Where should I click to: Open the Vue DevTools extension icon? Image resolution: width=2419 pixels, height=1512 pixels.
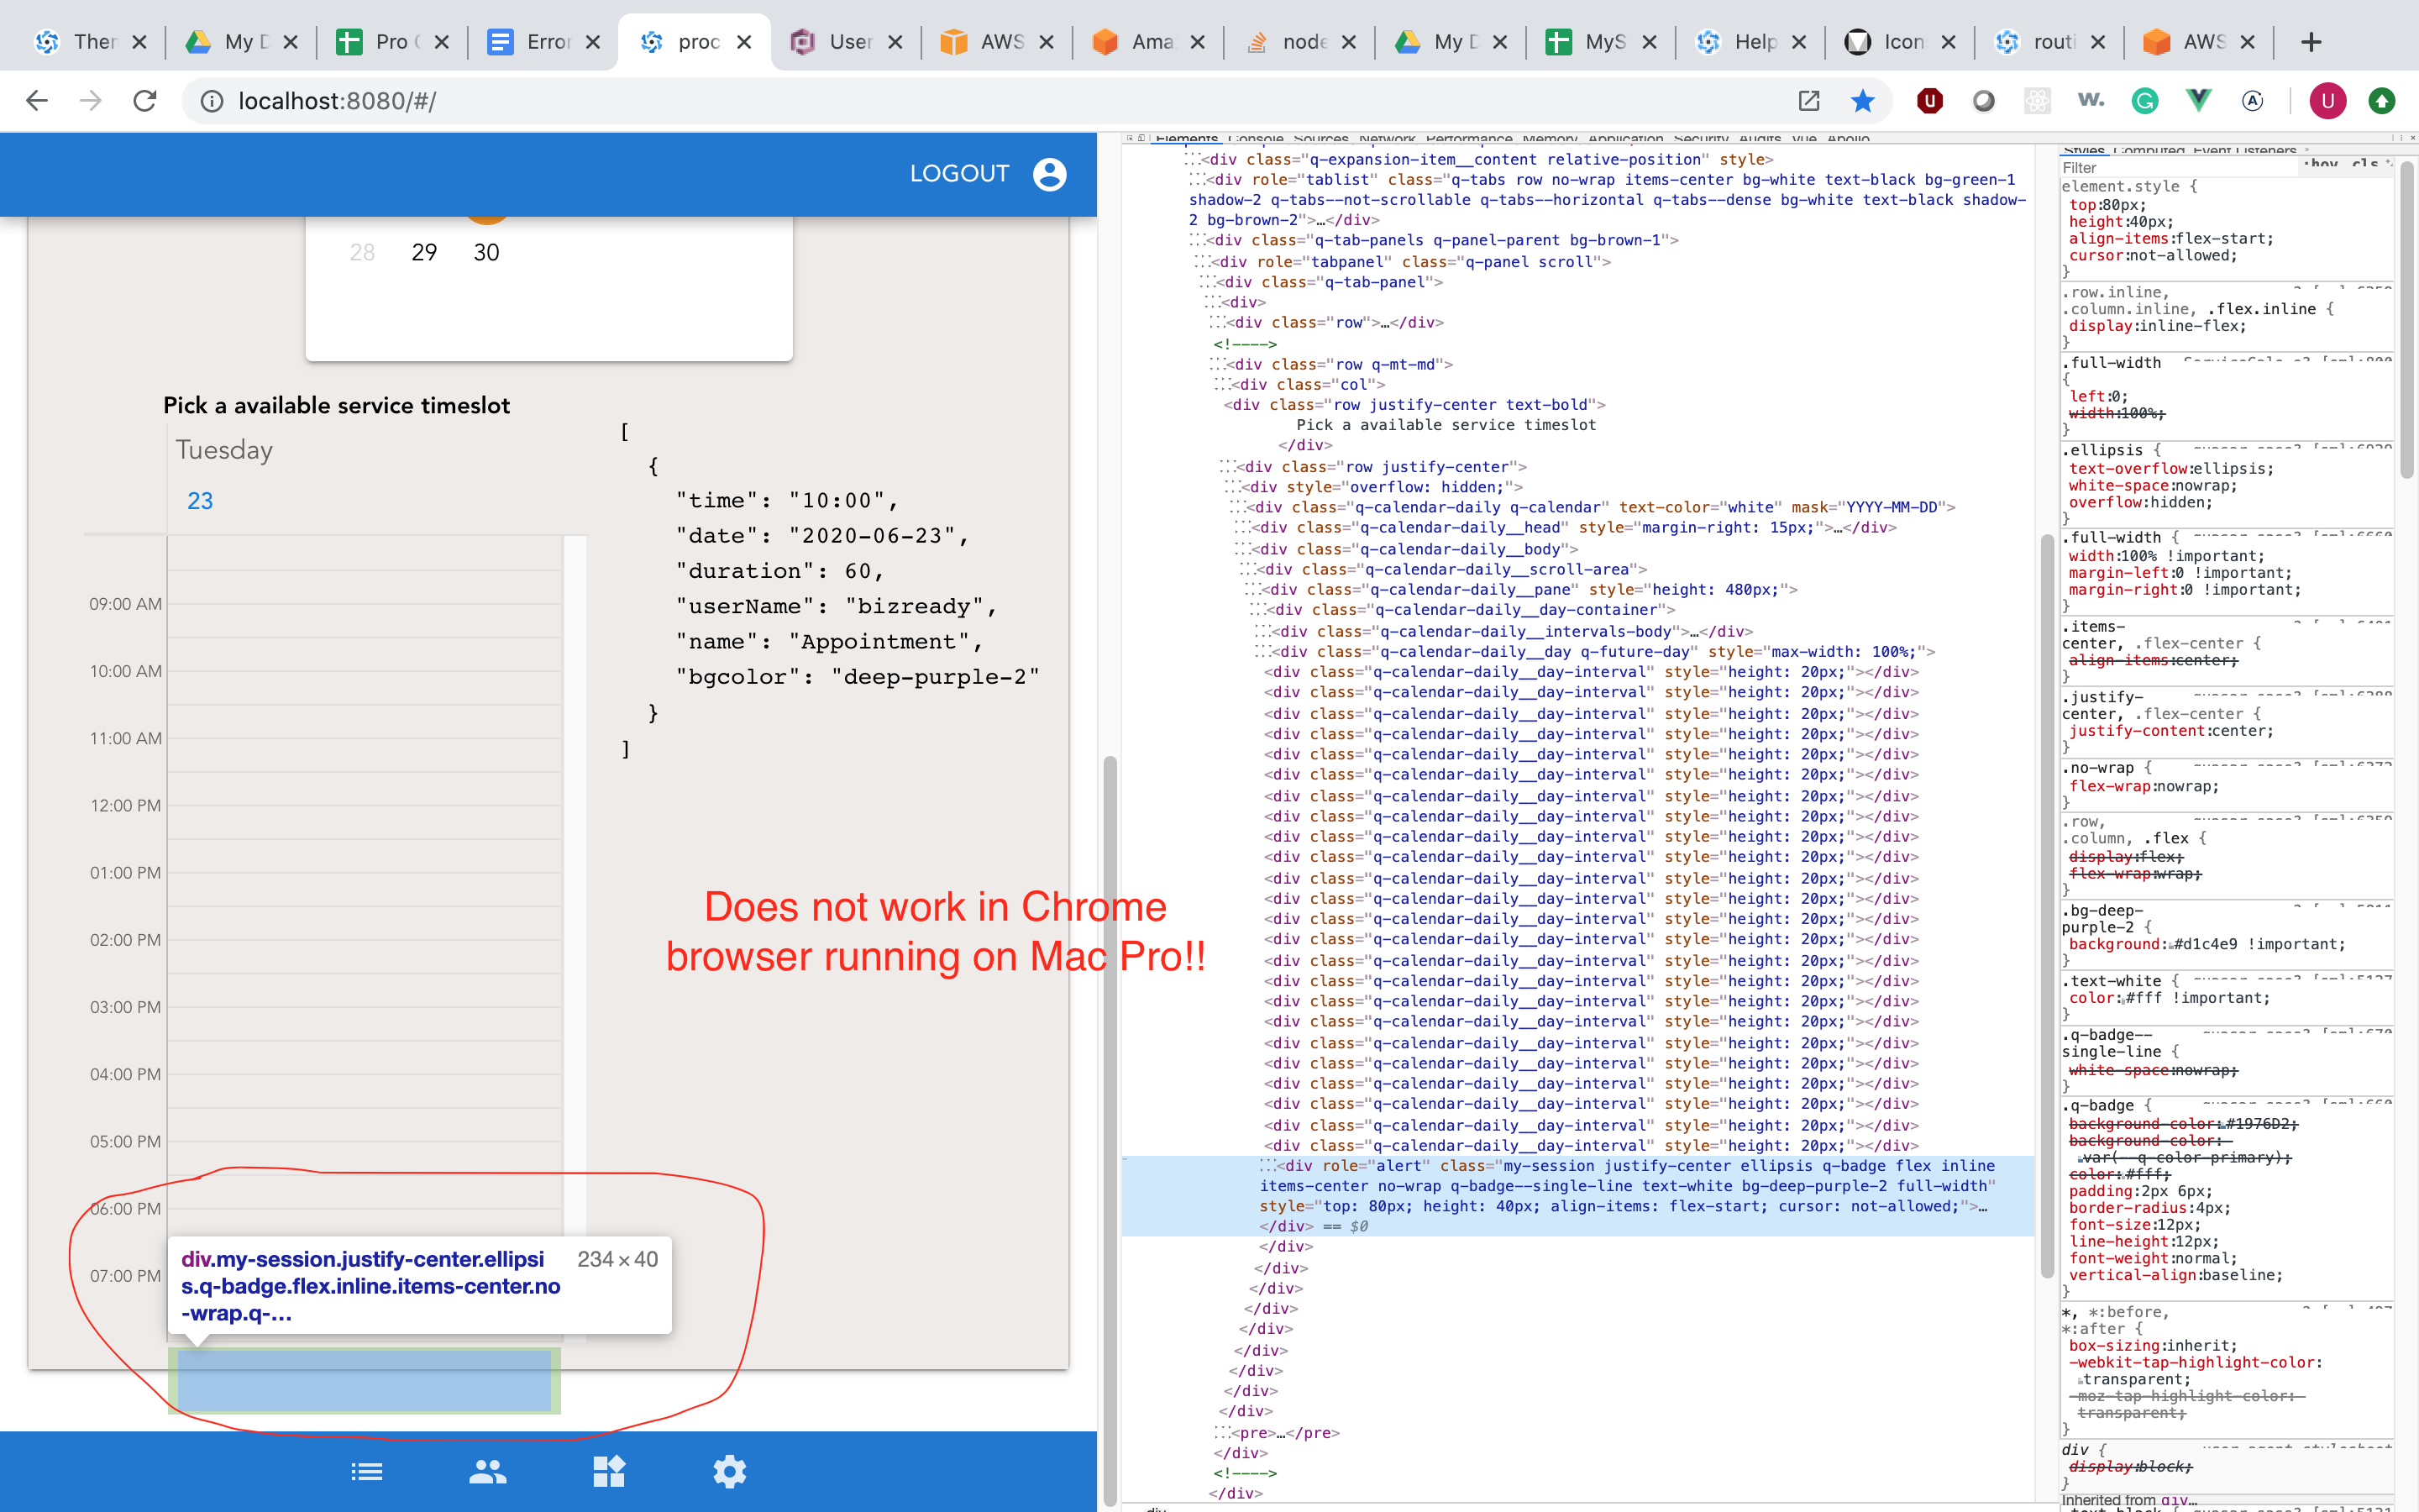(x=2199, y=100)
